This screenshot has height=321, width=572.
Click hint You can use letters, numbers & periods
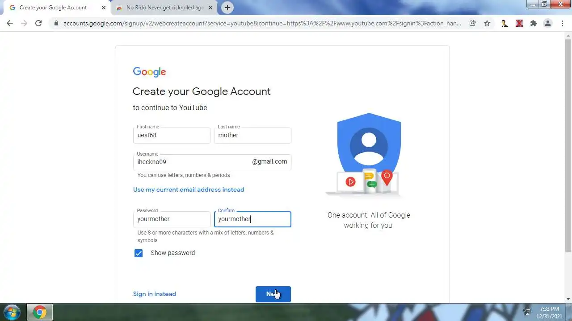[x=184, y=175]
